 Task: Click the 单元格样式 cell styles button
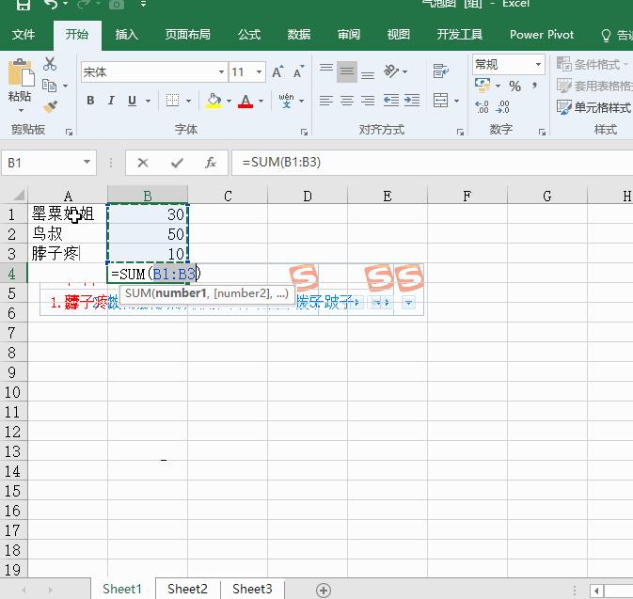594,107
